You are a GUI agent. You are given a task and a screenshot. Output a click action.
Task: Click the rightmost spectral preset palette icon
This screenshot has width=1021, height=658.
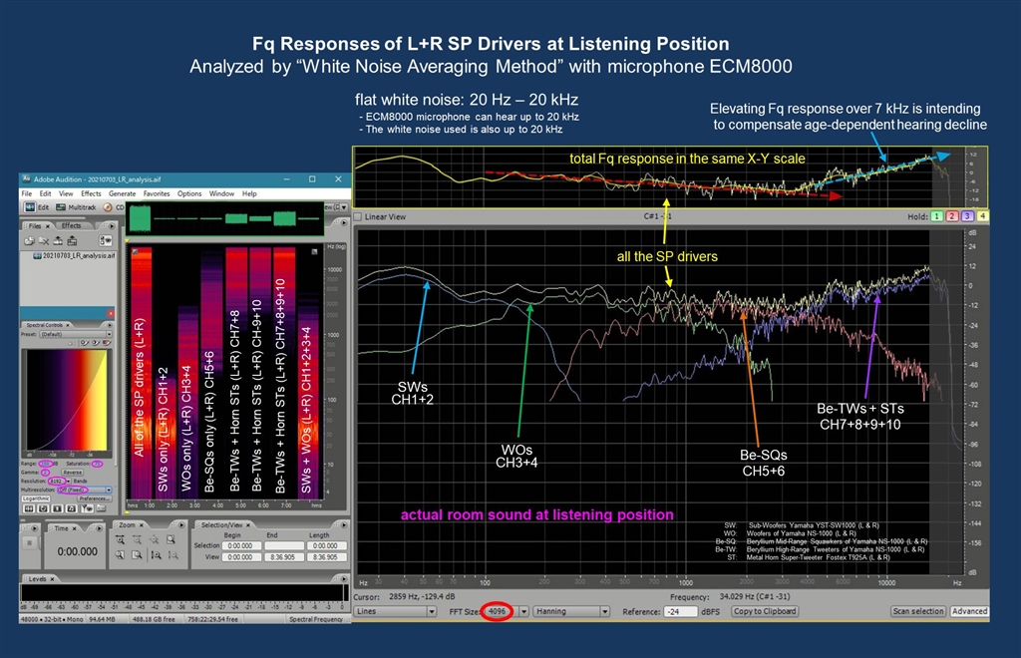point(107,343)
